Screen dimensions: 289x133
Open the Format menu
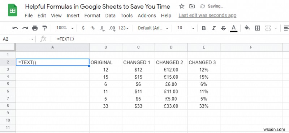[92, 15]
